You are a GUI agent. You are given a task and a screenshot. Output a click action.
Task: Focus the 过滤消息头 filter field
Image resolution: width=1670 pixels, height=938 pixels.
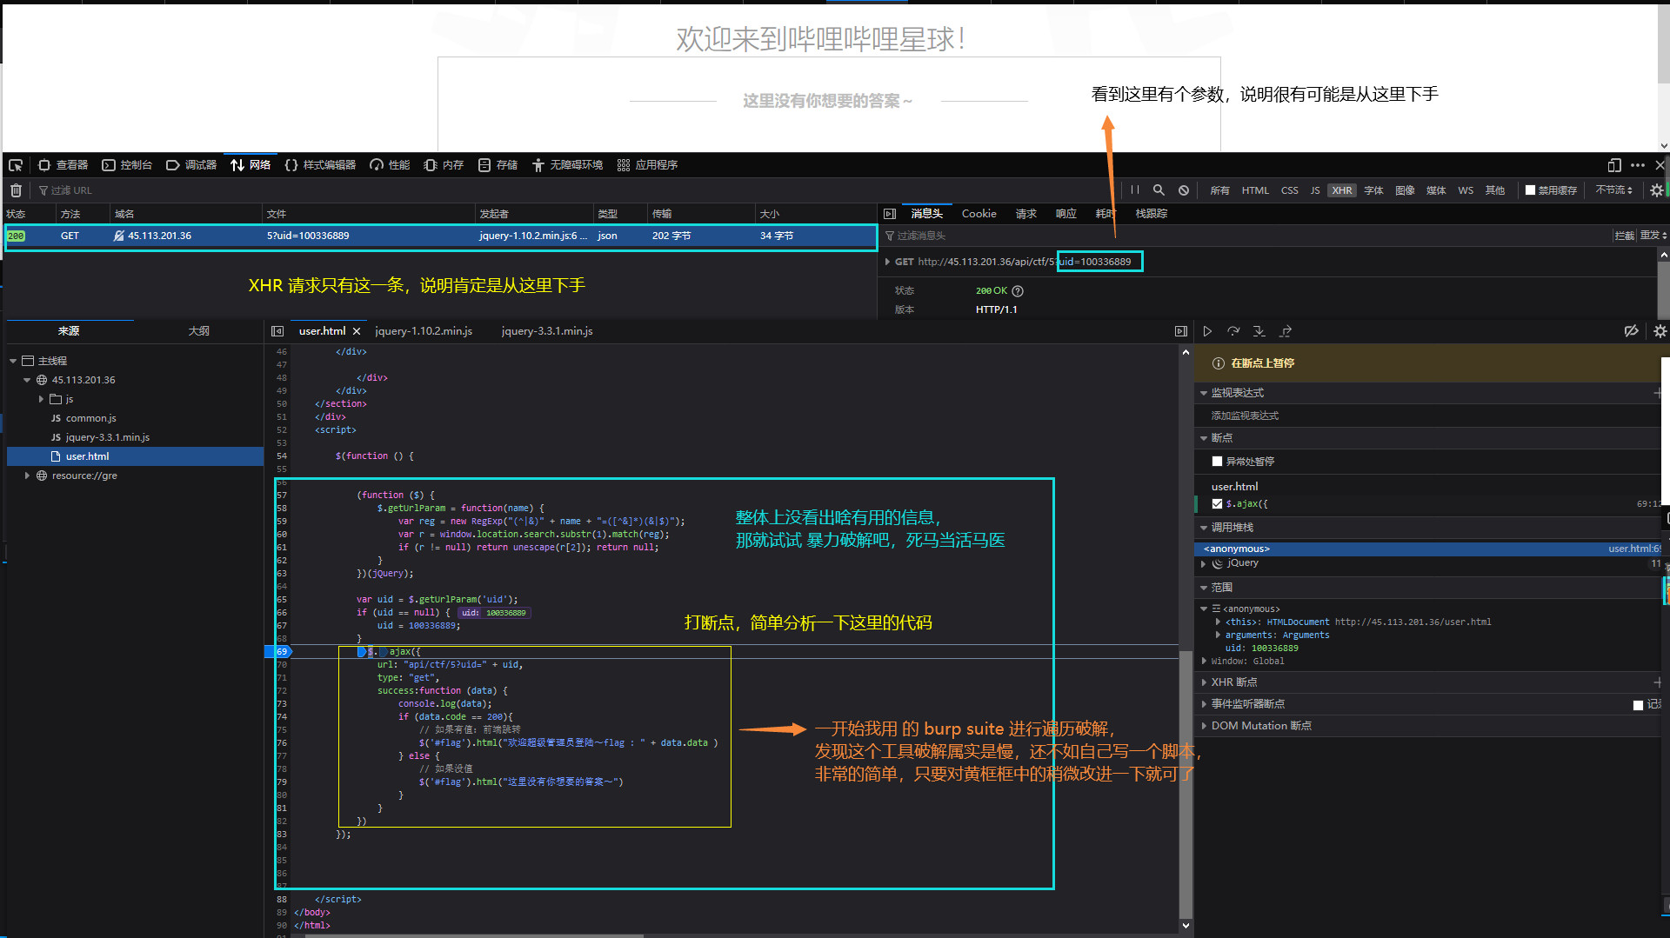[1244, 236]
